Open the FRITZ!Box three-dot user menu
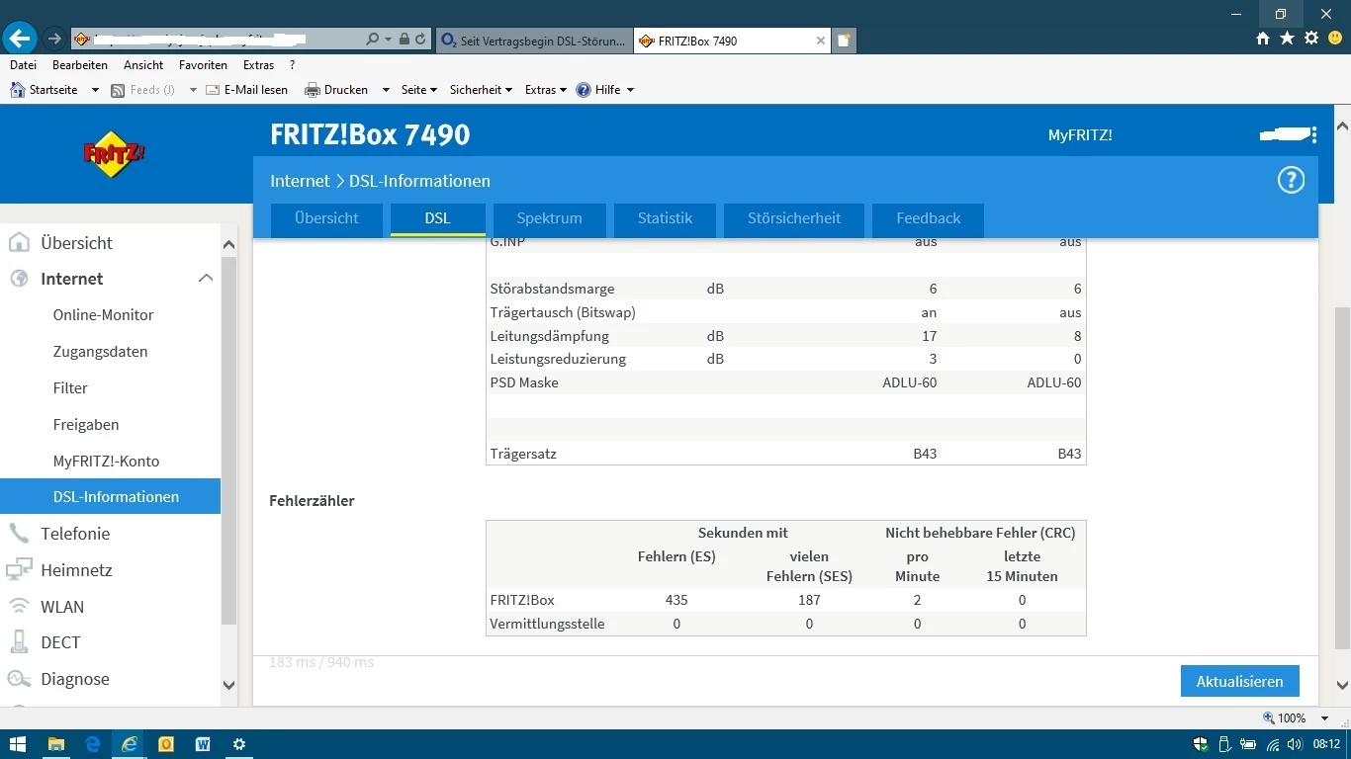The height and width of the screenshot is (759, 1351). 1313,135
